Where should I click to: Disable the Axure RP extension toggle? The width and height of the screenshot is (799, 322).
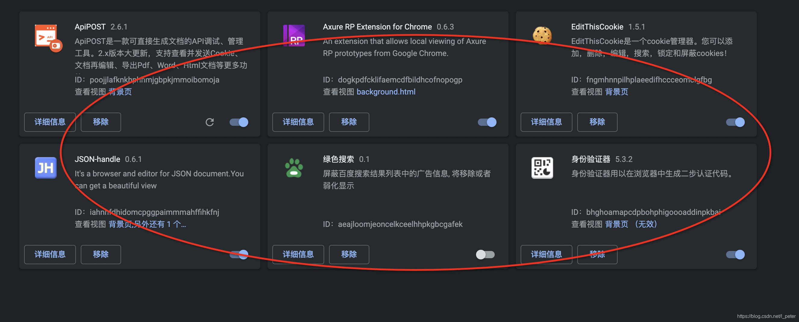(x=487, y=122)
